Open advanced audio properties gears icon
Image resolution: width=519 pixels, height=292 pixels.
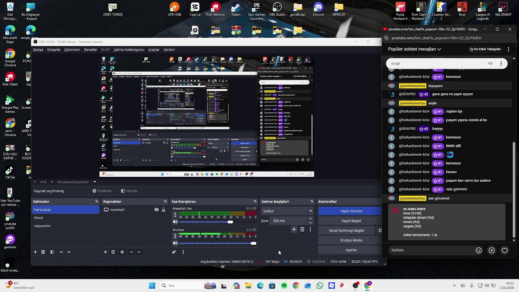click(174, 252)
